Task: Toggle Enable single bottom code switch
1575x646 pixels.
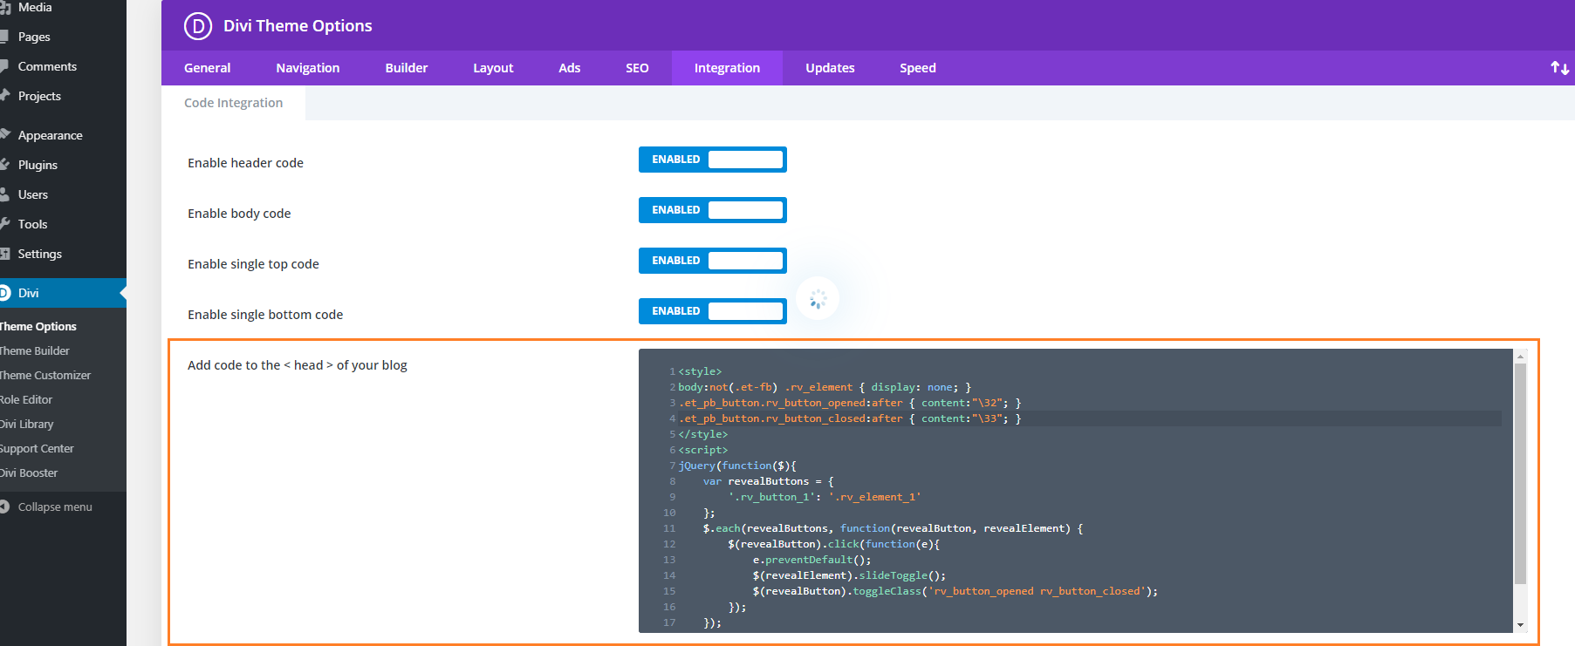Action: pyautogui.click(x=713, y=311)
